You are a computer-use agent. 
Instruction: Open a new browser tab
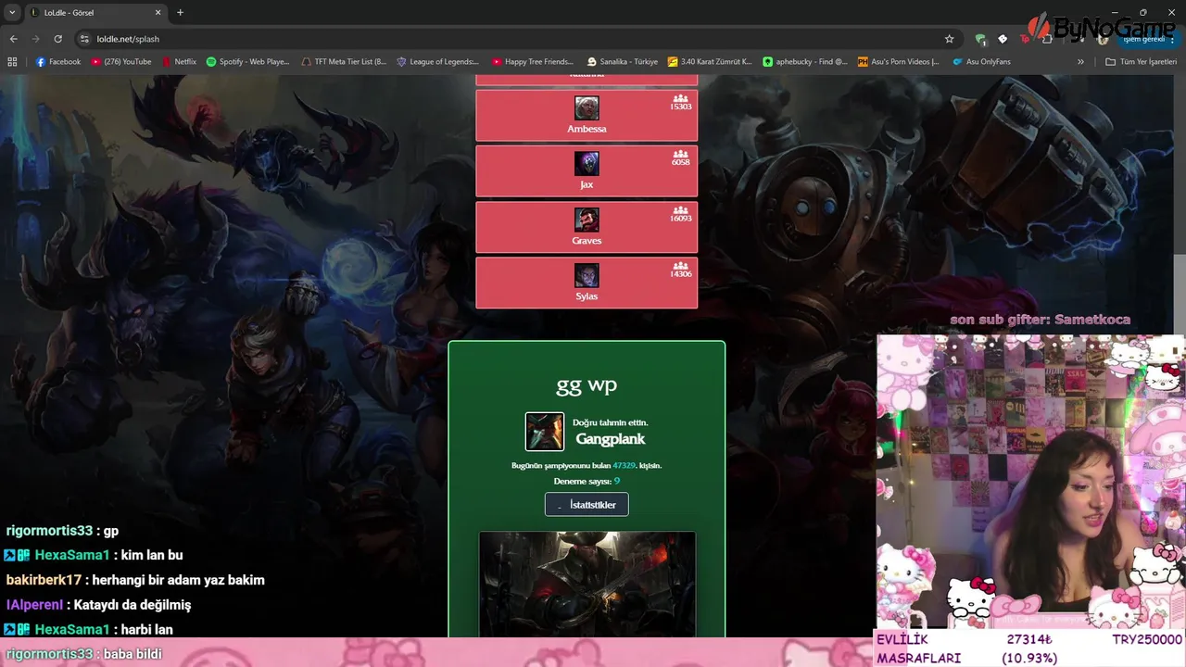pyautogui.click(x=180, y=12)
